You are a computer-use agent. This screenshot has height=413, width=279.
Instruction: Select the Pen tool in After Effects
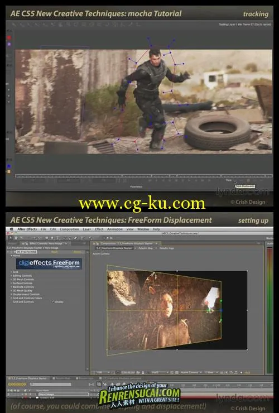coord(52,238)
